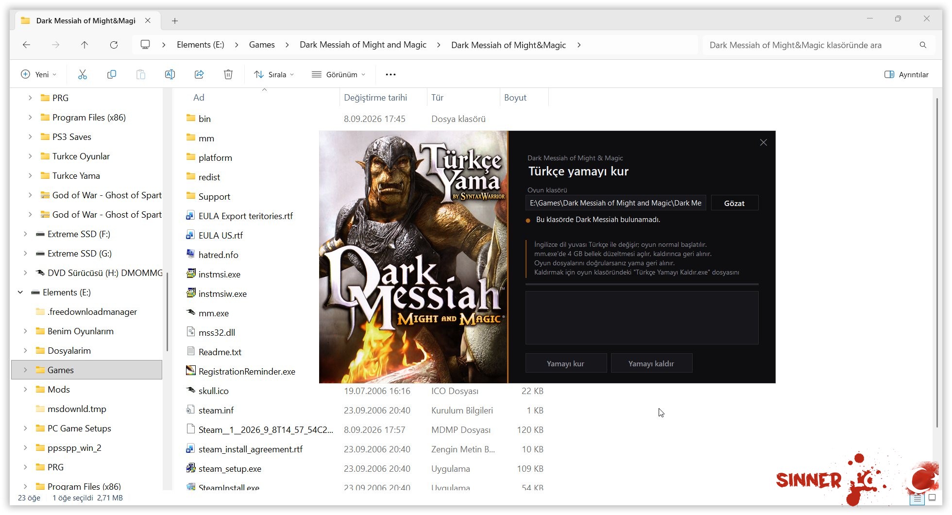
Task: Click the Yamayı kur install button
Action: (566, 363)
